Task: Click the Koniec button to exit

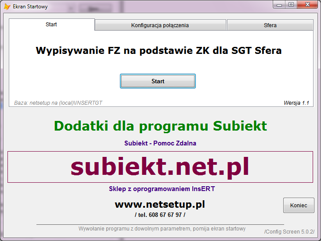Action: [299, 205]
